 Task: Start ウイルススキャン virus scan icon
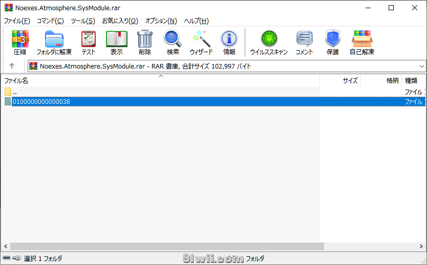pyautogui.click(x=269, y=42)
